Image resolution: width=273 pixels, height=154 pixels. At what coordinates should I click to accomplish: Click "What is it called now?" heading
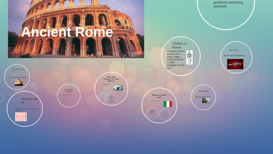(159, 96)
